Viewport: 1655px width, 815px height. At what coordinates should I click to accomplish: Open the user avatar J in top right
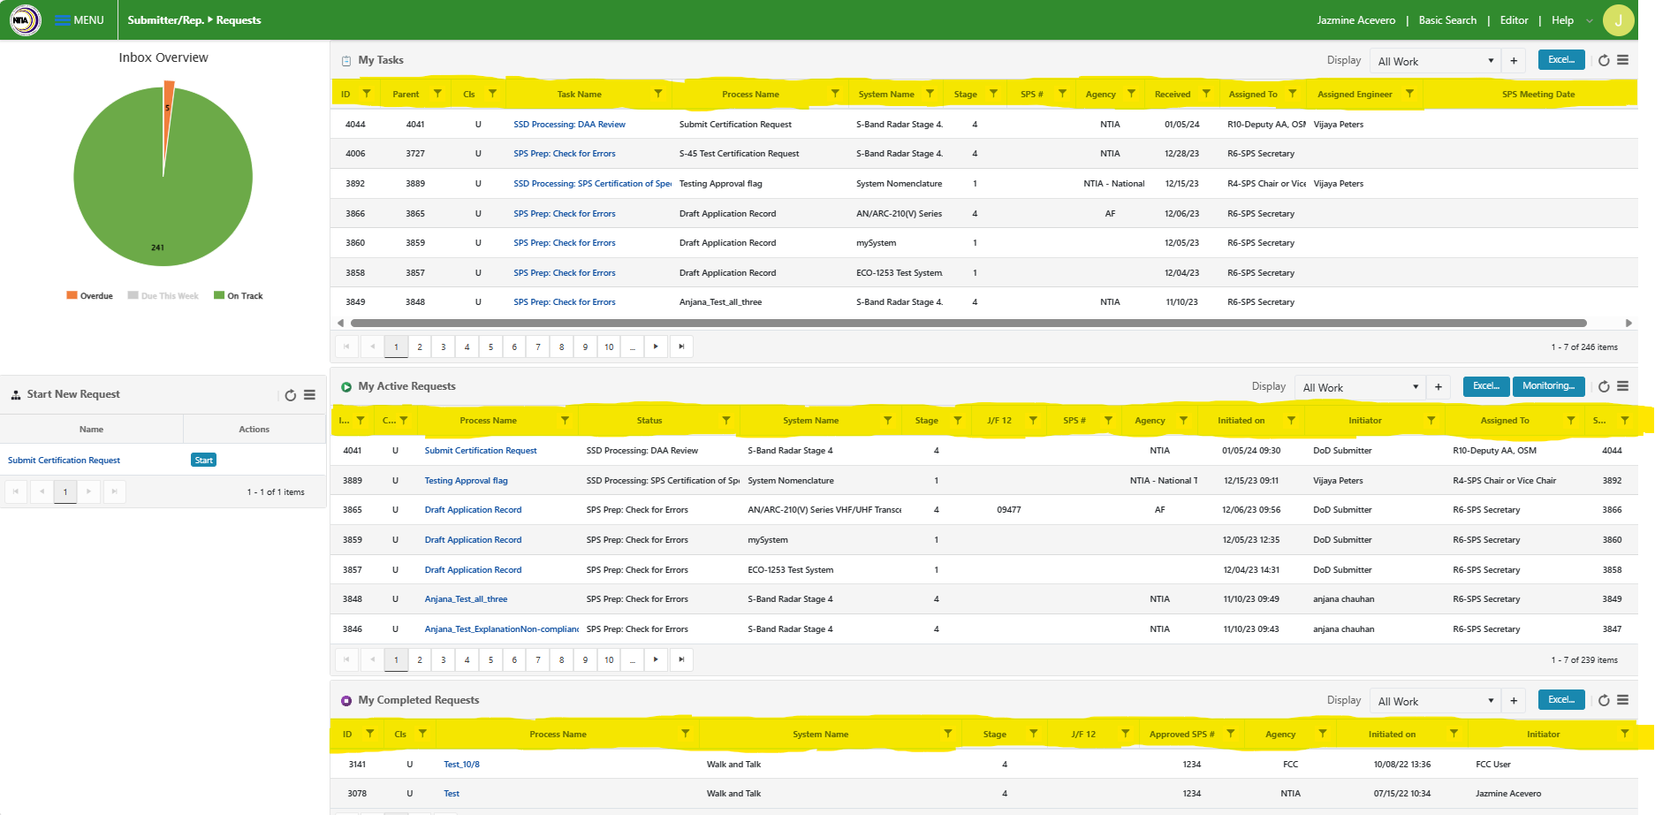[x=1619, y=20]
